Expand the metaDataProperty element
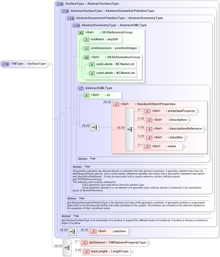The height and width of the screenshot is (257, 220). point(198,111)
